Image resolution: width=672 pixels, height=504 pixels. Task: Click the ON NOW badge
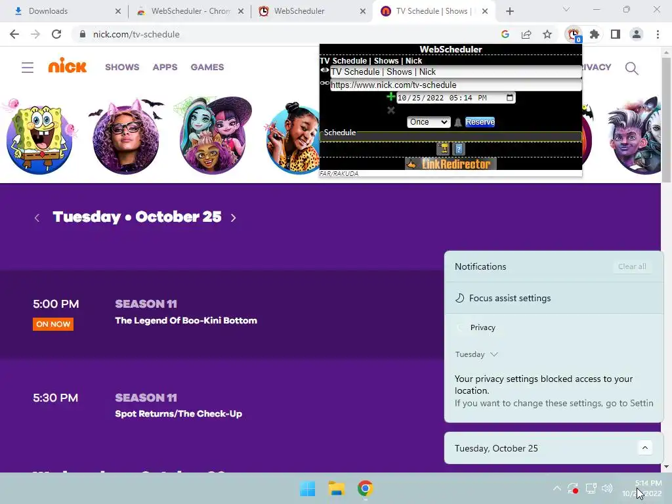click(53, 324)
